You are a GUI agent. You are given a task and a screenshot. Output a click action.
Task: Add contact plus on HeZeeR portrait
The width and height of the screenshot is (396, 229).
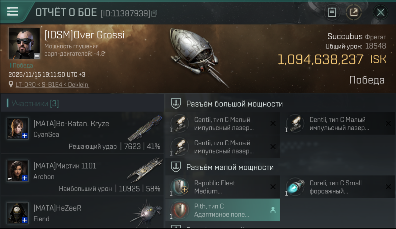point(25,220)
